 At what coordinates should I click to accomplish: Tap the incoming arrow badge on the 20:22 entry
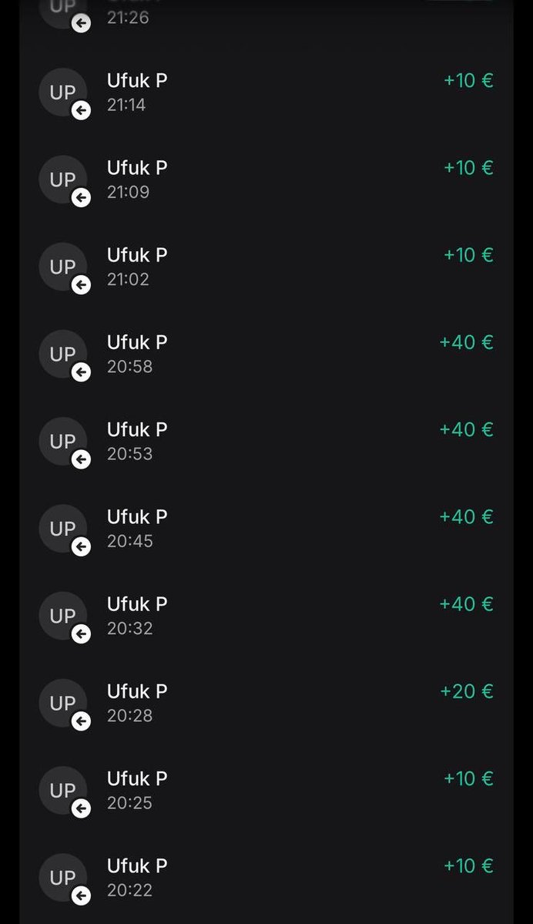coord(82,895)
